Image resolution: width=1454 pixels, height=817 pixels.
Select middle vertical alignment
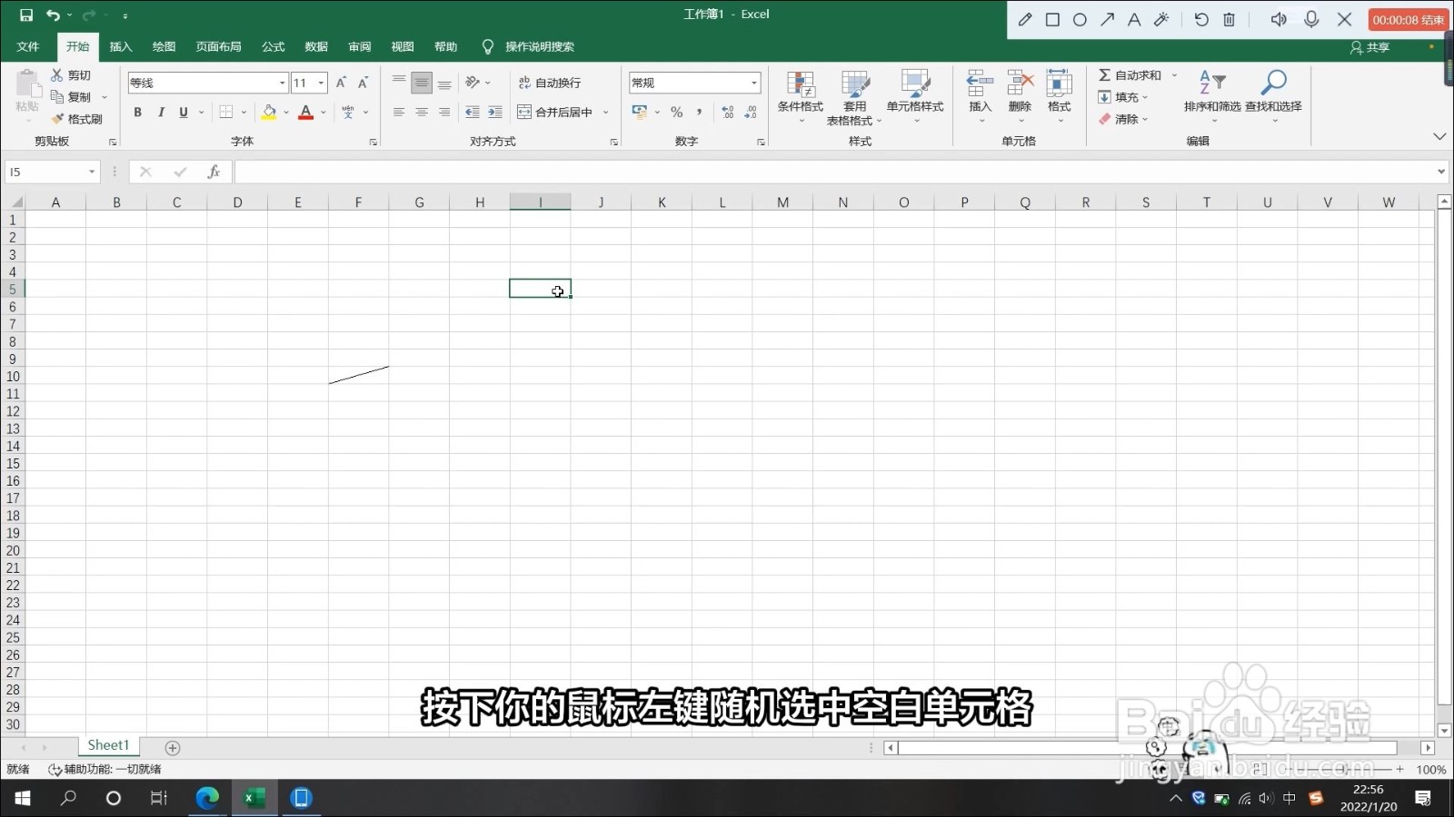click(x=422, y=83)
